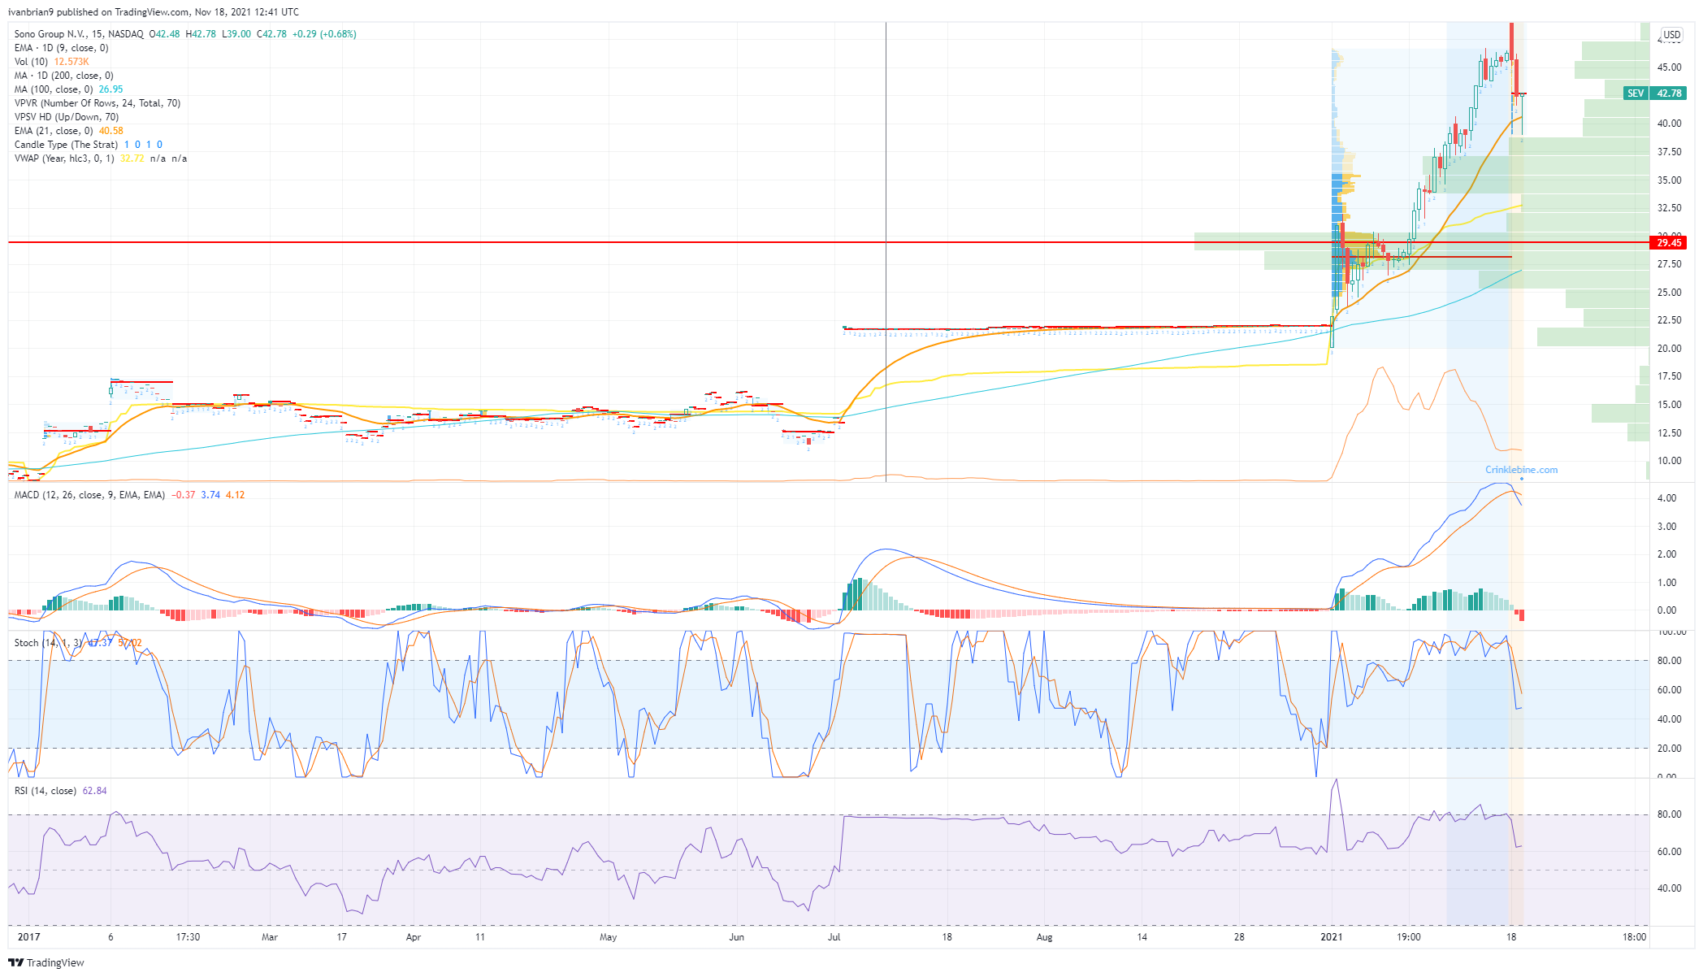
Task: Click the Candle Type (The Strat) legend
Action: click(66, 145)
